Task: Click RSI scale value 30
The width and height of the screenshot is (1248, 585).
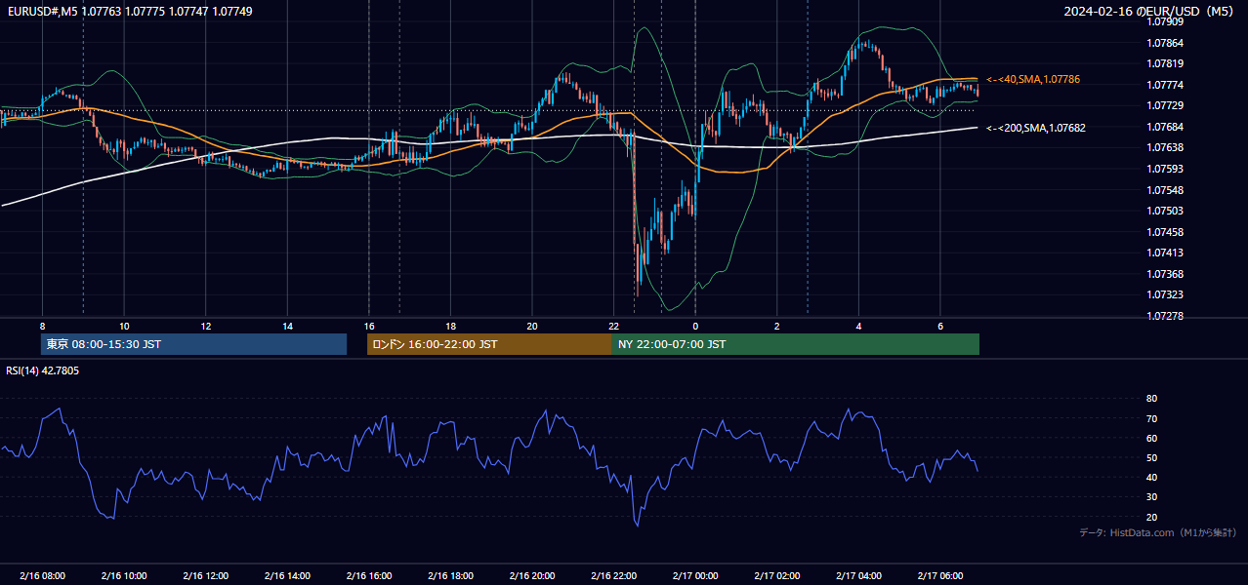Action: (1151, 497)
